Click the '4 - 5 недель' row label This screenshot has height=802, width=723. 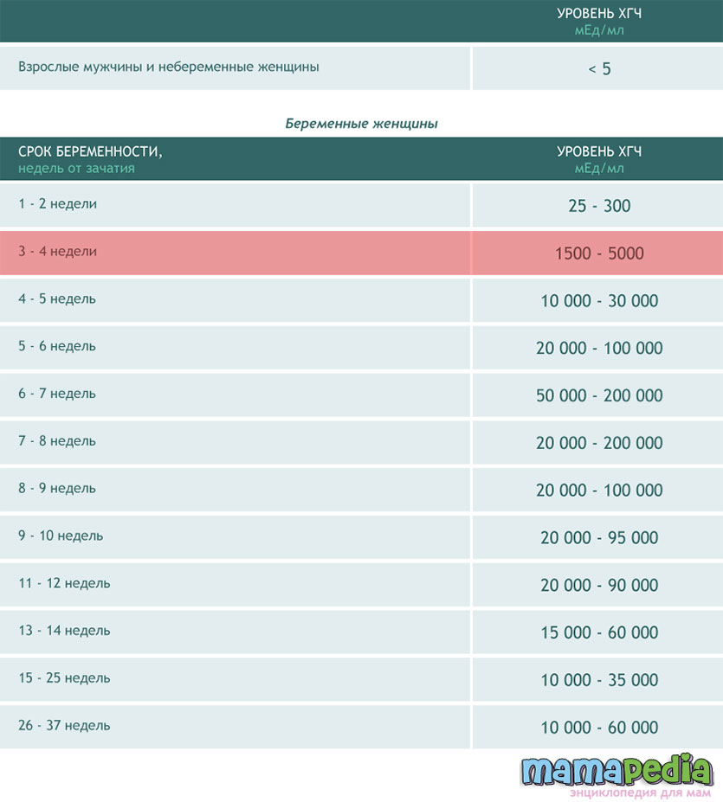coord(57,298)
